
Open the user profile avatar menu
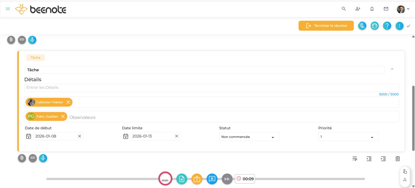[403, 9]
